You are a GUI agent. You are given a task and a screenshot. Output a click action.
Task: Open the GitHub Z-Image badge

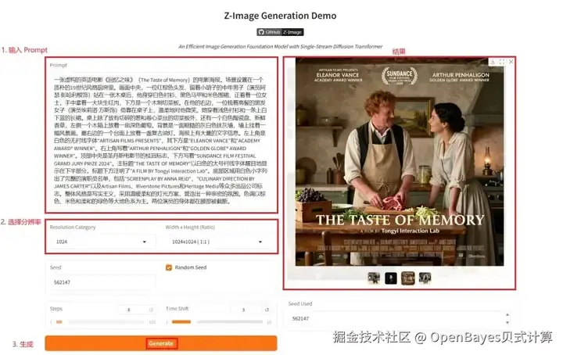click(x=280, y=32)
